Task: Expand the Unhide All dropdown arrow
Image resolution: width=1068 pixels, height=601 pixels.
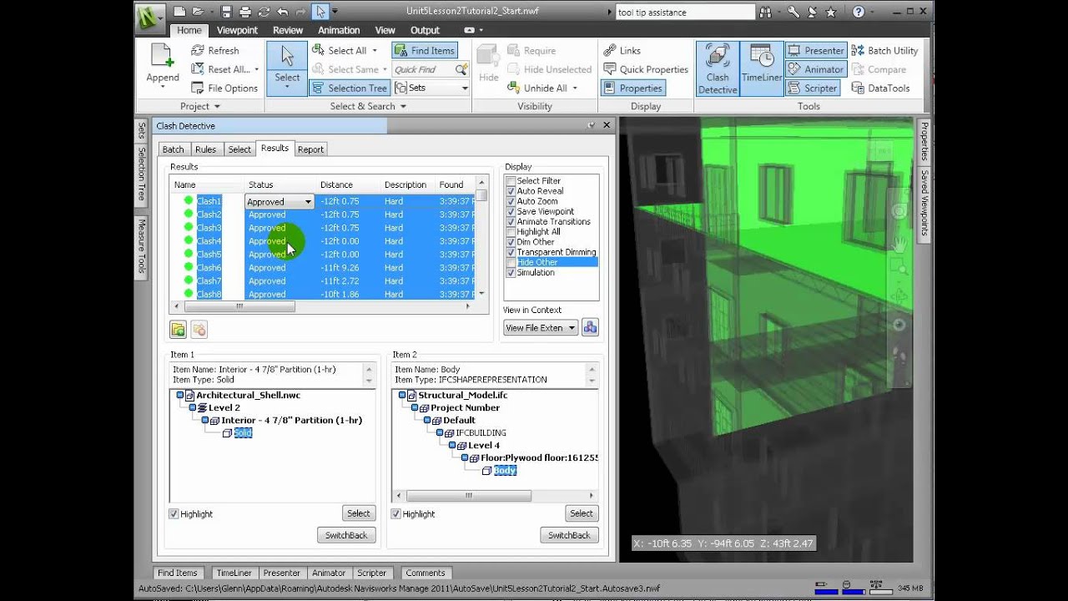Action: 575,88
